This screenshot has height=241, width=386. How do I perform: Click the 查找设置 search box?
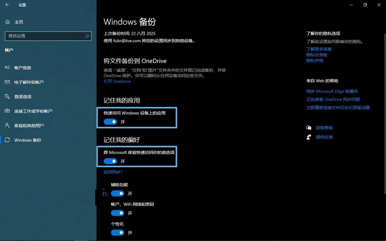(48, 36)
